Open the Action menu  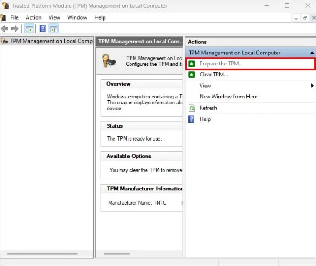pyautogui.click(x=33, y=18)
